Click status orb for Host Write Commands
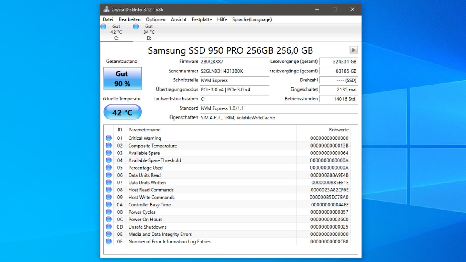 (x=109, y=197)
